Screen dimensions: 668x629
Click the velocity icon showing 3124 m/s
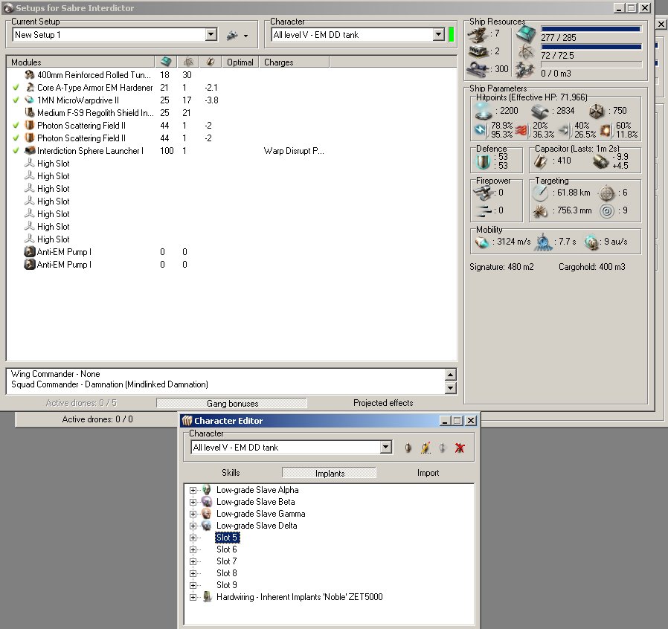click(x=482, y=242)
